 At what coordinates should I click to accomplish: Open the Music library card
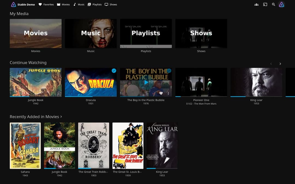(x=91, y=34)
